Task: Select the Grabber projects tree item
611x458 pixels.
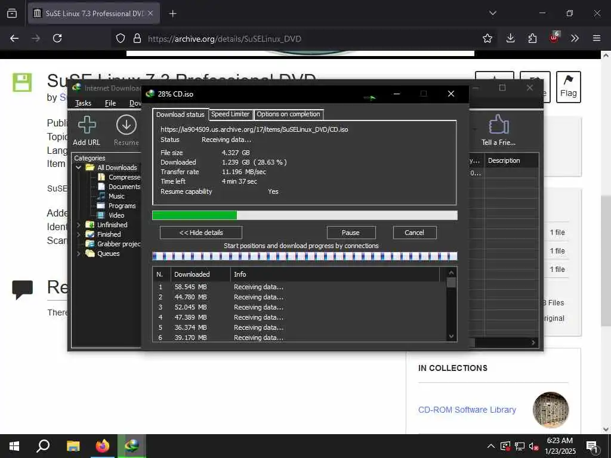Action: (x=114, y=244)
